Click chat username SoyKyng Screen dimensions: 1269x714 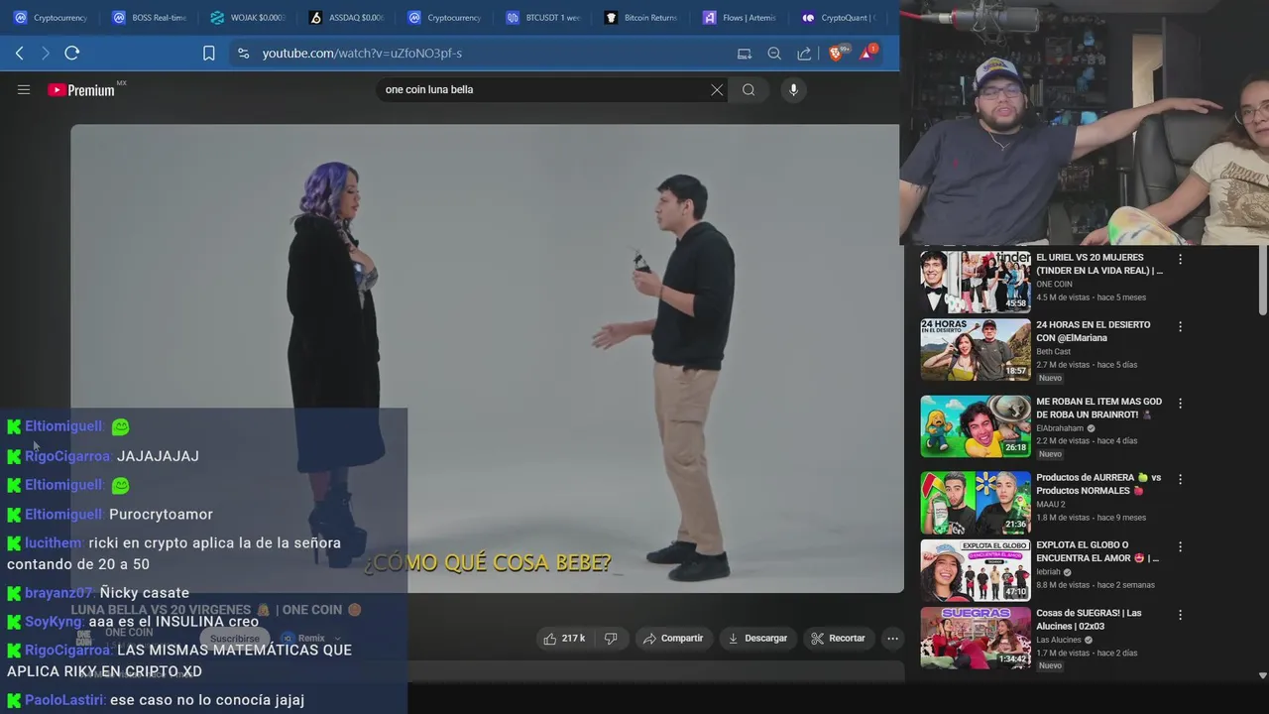(x=55, y=622)
